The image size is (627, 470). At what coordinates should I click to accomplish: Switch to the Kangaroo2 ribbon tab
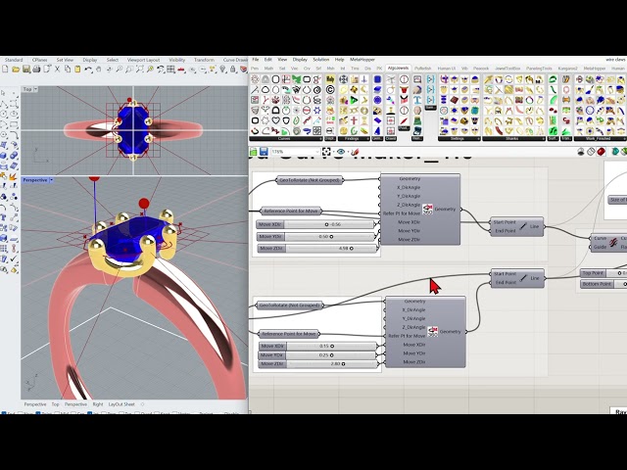pos(567,69)
